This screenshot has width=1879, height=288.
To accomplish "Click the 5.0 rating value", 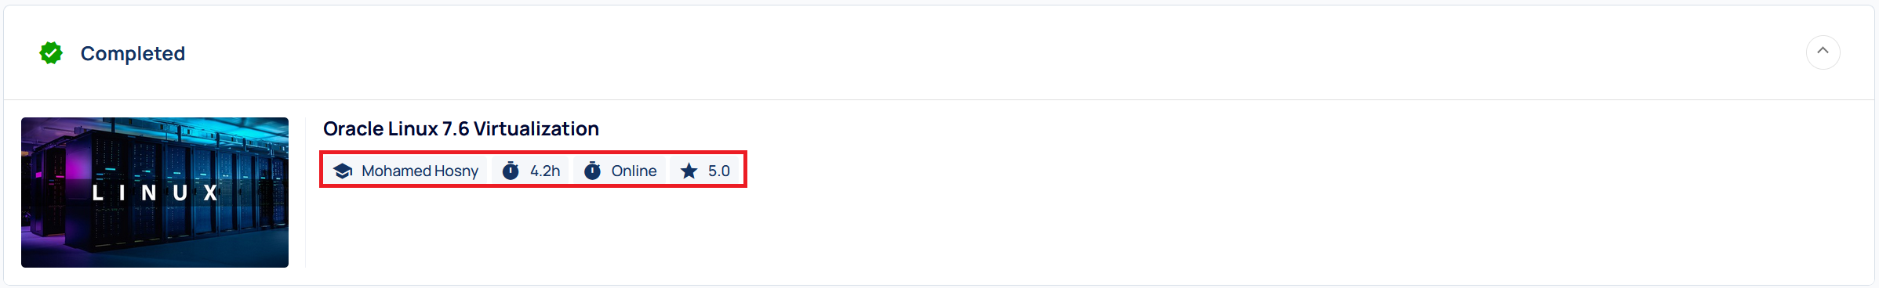I will (719, 171).
